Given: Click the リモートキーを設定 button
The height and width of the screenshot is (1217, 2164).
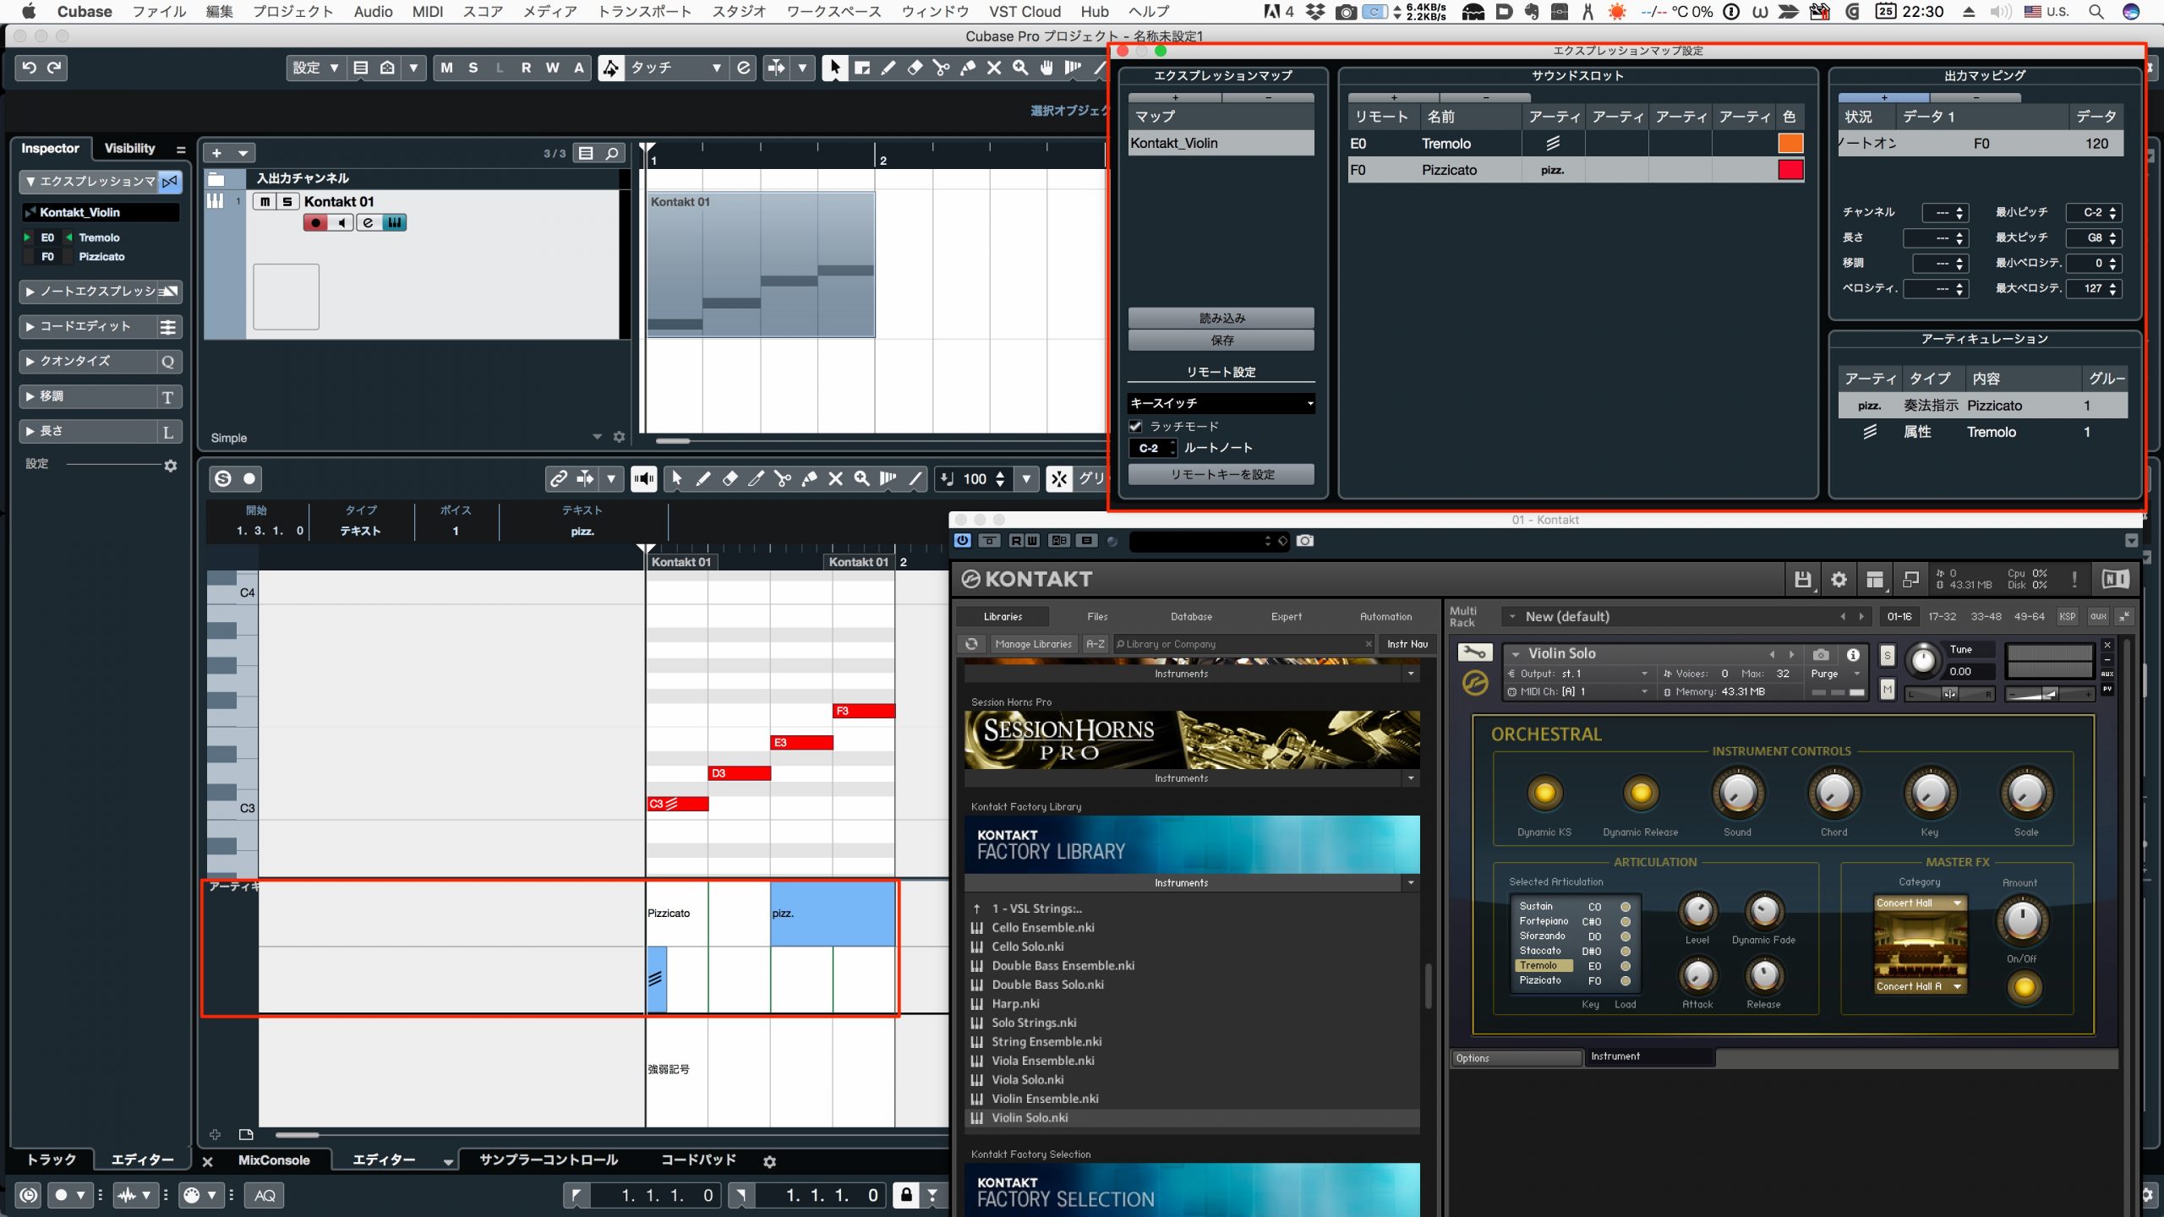Looking at the screenshot, I should [1221, 475].
